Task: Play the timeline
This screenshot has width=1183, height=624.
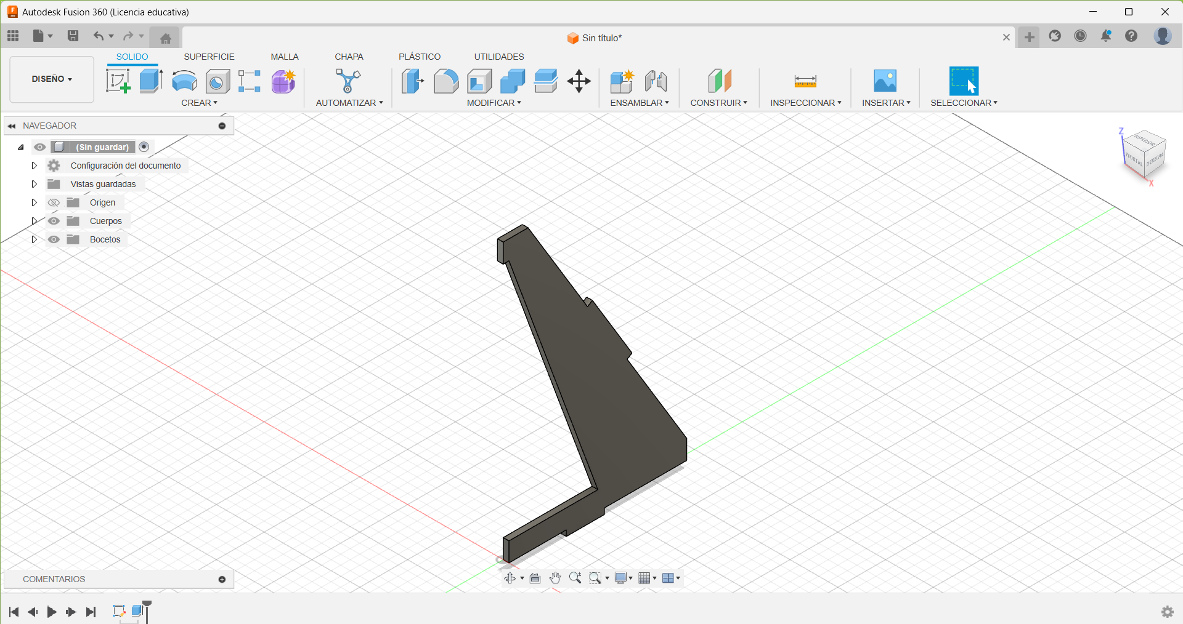Action: pos(52,612)
